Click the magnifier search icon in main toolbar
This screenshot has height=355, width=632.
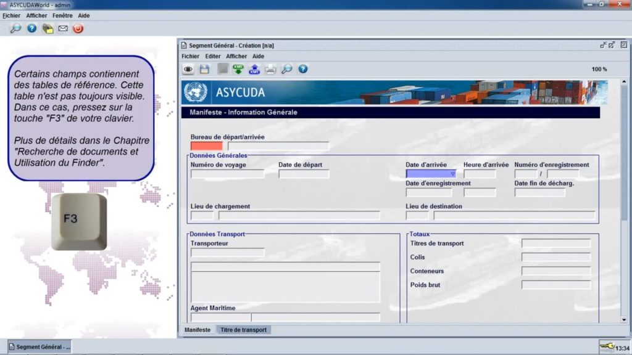pos(15,28)
